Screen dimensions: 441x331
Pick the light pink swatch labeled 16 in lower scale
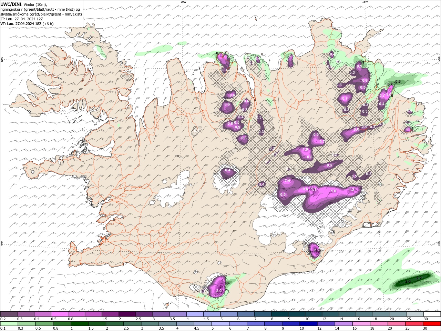pyautogui.click(x=361, y=324)
